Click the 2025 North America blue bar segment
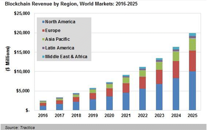The height and width of the screenshot is (130, 207). click(x=193, y=91)
